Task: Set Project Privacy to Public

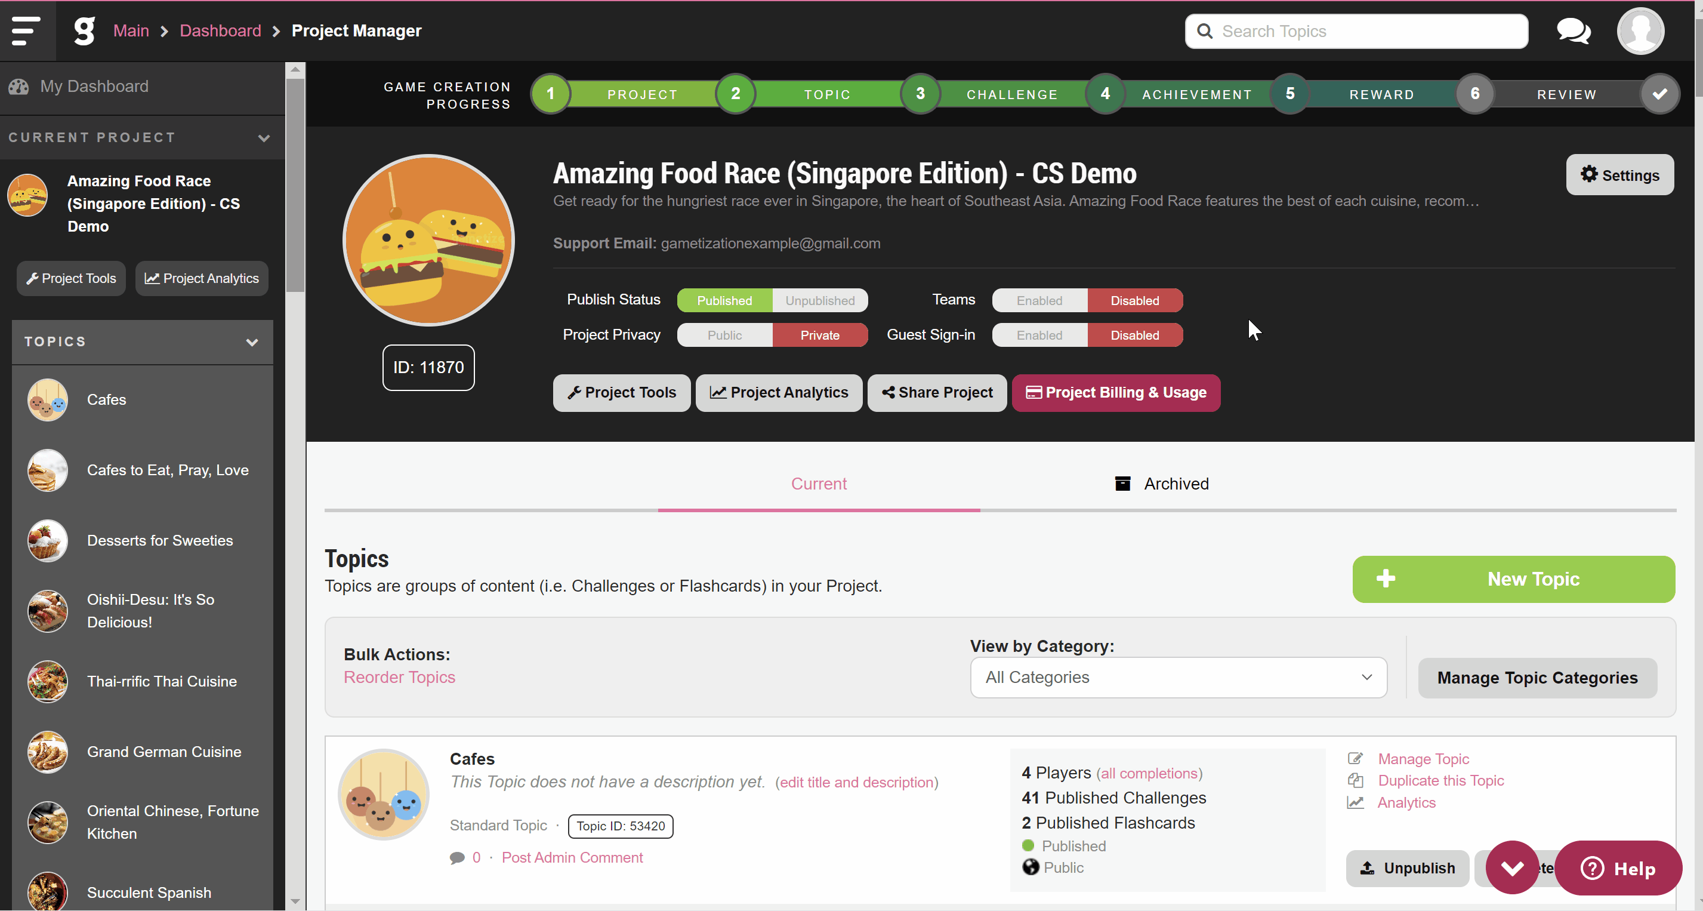Action: [724, 335]
